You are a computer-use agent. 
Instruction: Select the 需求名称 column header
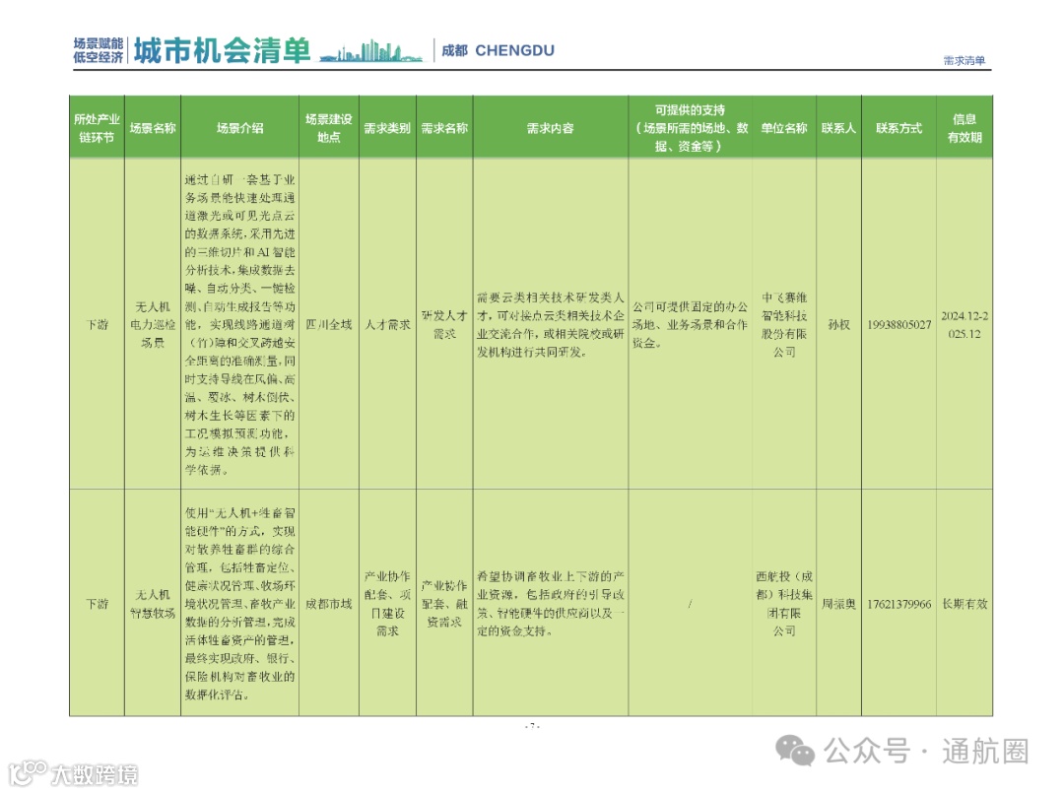444,128
